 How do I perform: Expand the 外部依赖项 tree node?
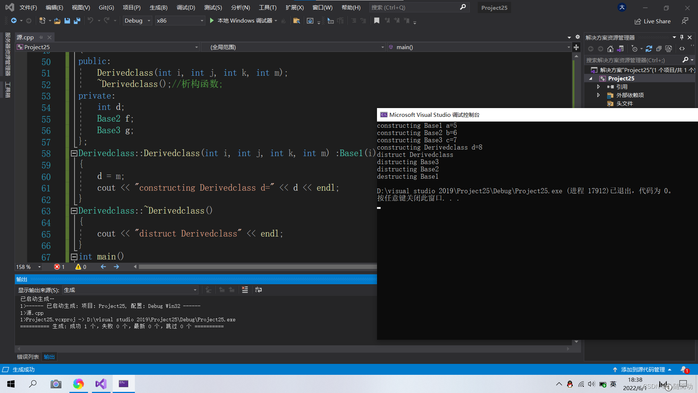click(598, 95)
